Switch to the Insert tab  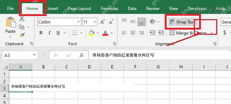[x=53, y=8]
